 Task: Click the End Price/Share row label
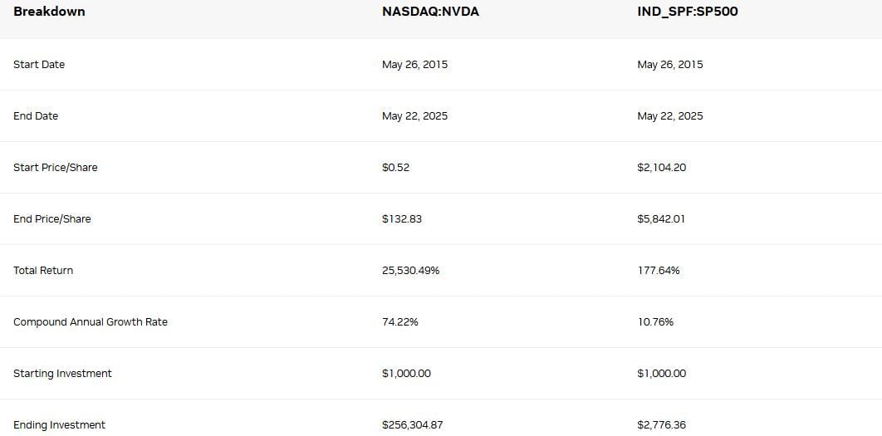coord(52,219)
